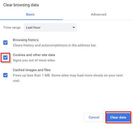
Task: Click the 'Time range' label
Action: tap(12, 27)
